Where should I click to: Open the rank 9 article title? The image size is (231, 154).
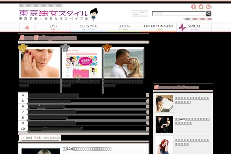[52, 123]
